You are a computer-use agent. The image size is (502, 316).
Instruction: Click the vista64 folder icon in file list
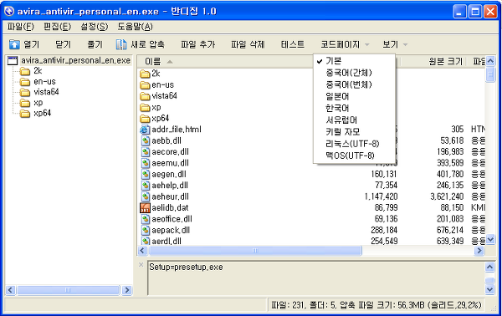coord(145,96)
